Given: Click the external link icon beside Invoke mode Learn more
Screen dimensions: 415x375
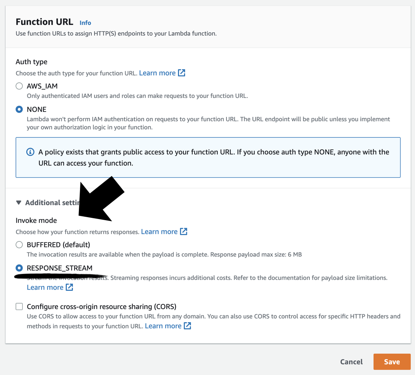Looking at the screenshot, I should pos(184,232).
